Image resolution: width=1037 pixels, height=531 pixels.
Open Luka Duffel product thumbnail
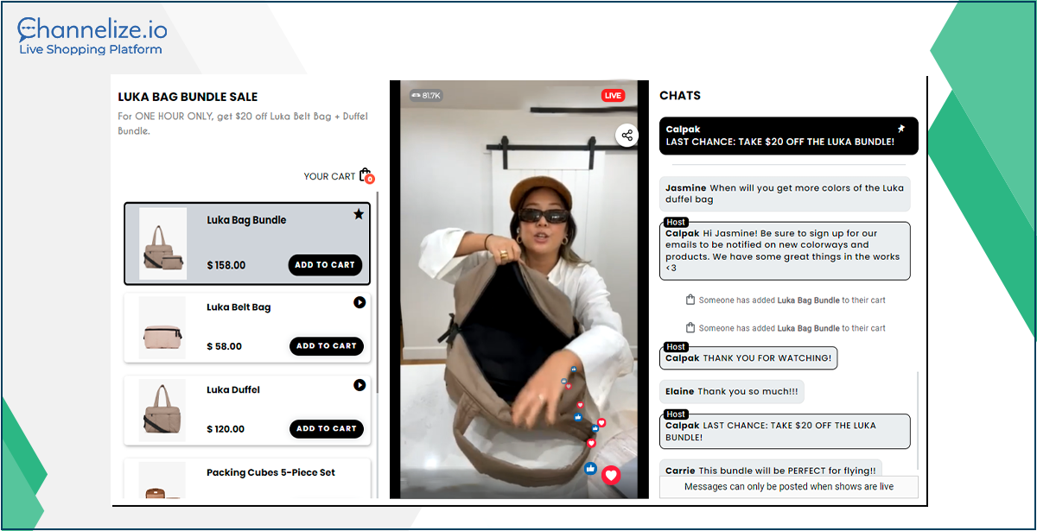point(162,411)
